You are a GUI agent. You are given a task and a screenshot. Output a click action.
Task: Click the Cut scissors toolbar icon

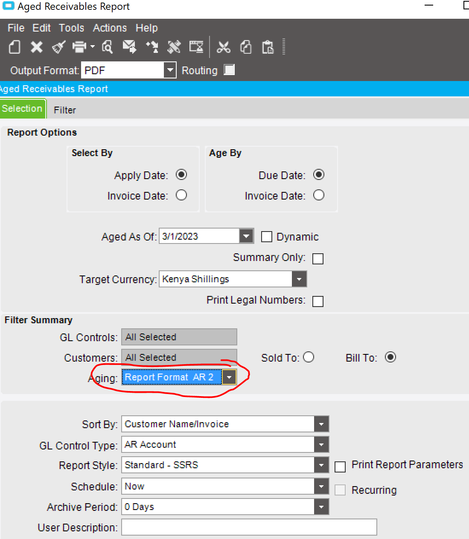tap(224, 47)
